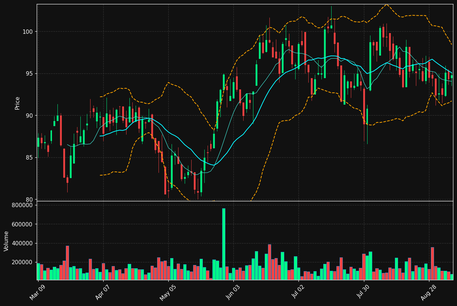Click the 95 price axis label

click(x=29, y=74)
